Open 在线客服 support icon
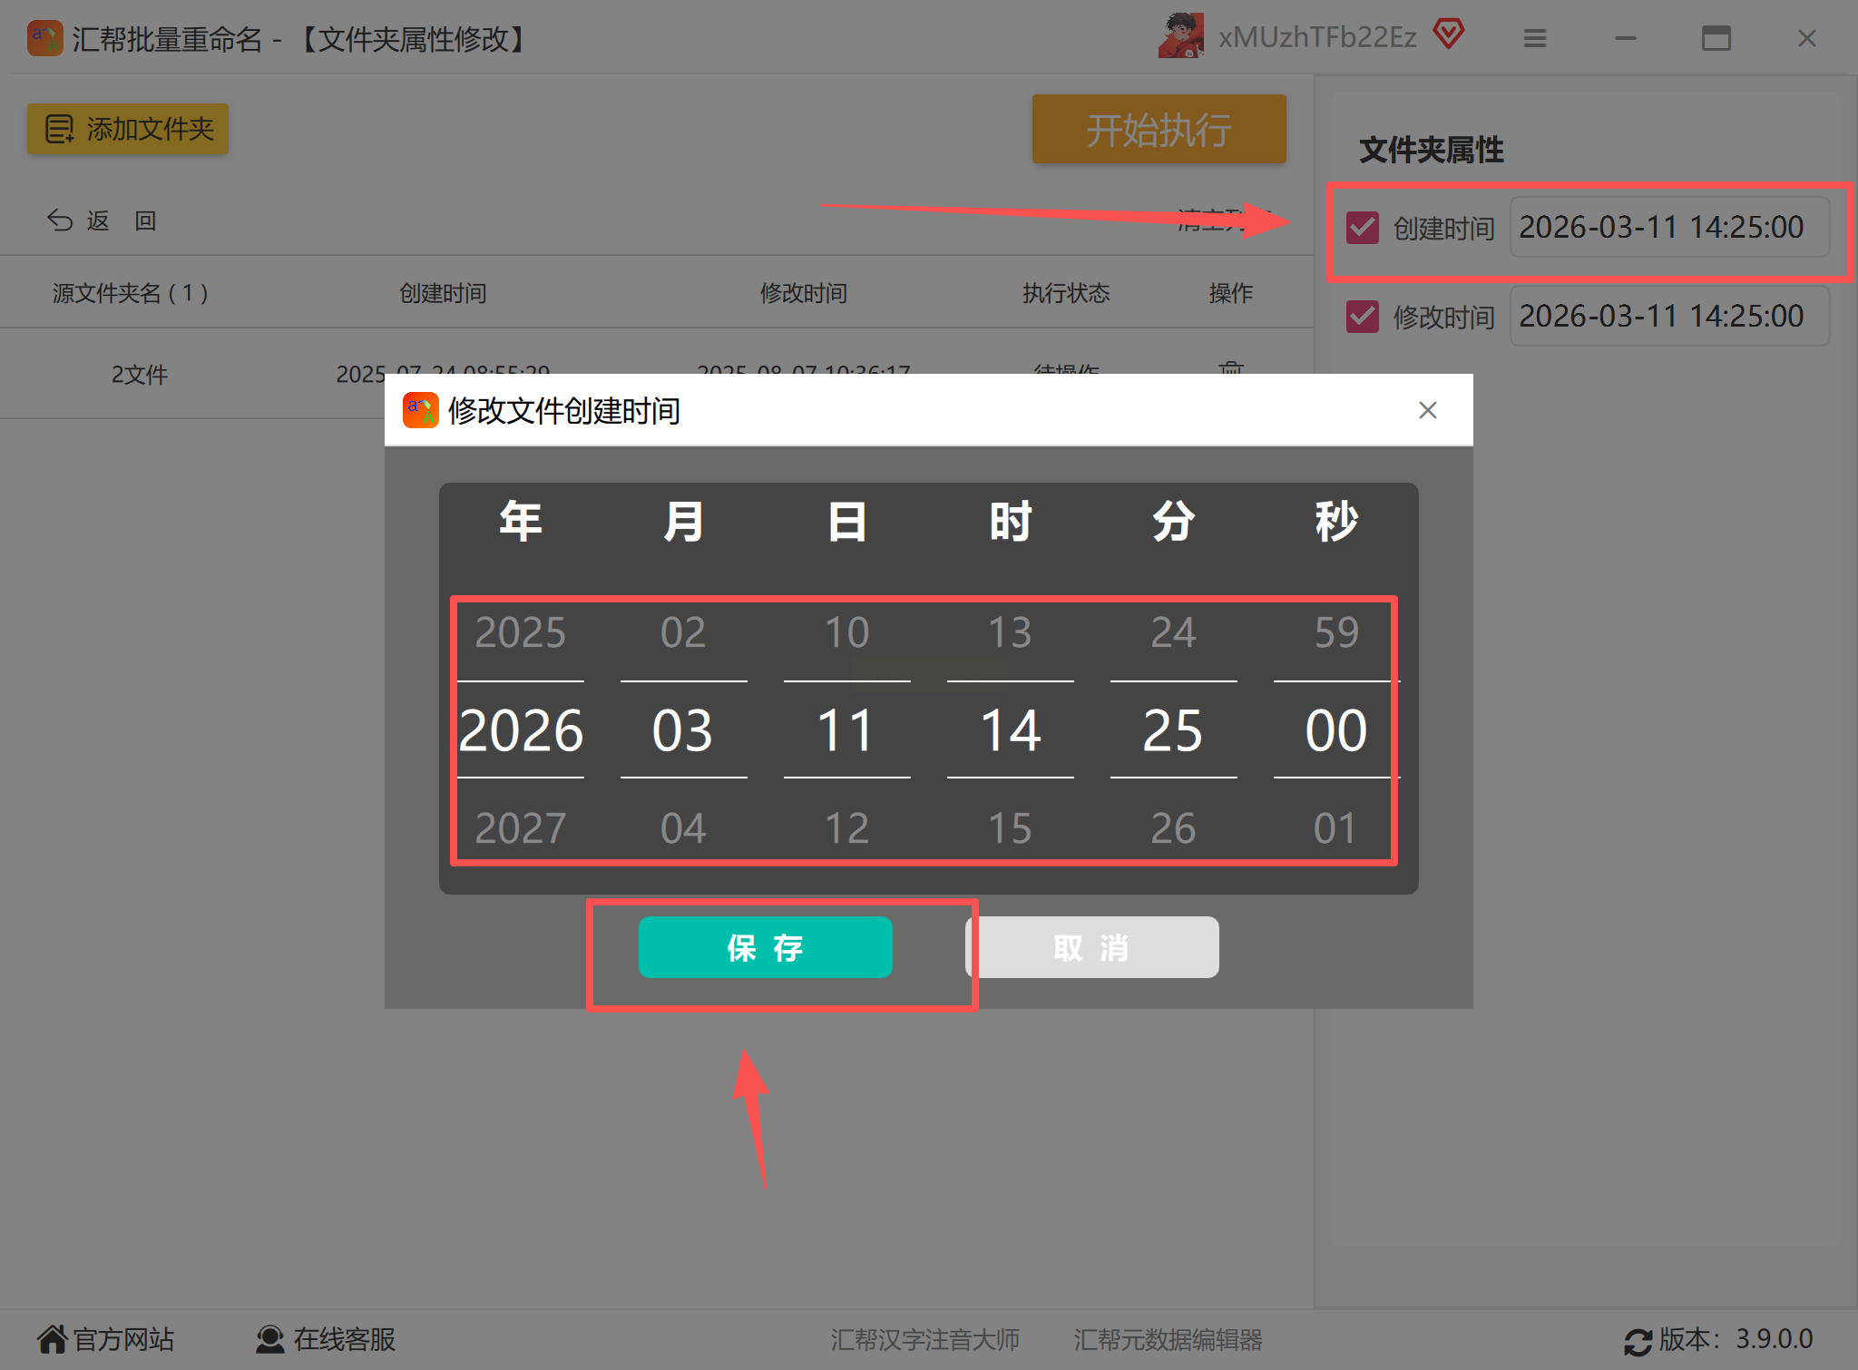 [269, 1338]
